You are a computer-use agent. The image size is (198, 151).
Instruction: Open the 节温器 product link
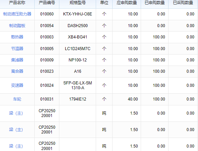[x=17, y=49]
